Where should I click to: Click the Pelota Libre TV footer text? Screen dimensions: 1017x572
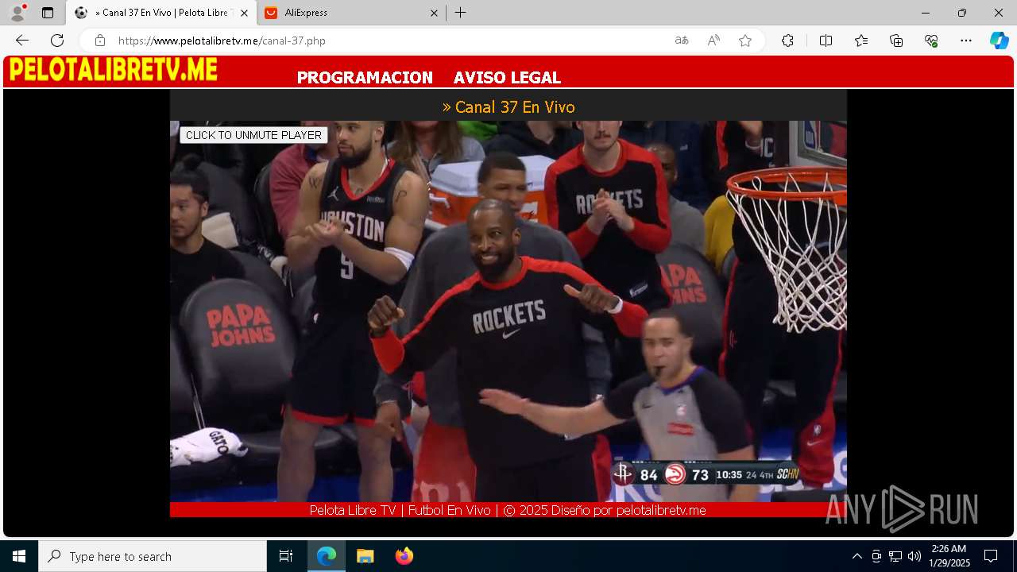point(508,510)
